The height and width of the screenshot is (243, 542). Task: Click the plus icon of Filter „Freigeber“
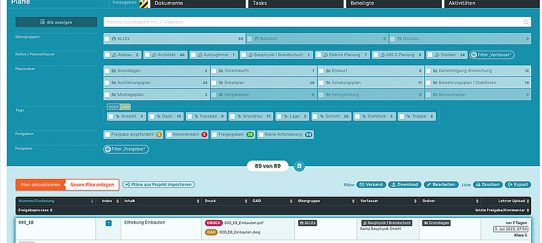click(x=108, y=149)
